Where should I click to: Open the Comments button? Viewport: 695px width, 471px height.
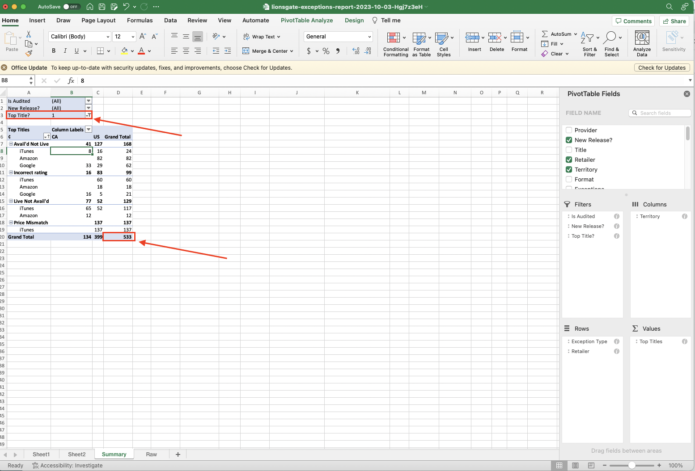click(x=633, y=21)
